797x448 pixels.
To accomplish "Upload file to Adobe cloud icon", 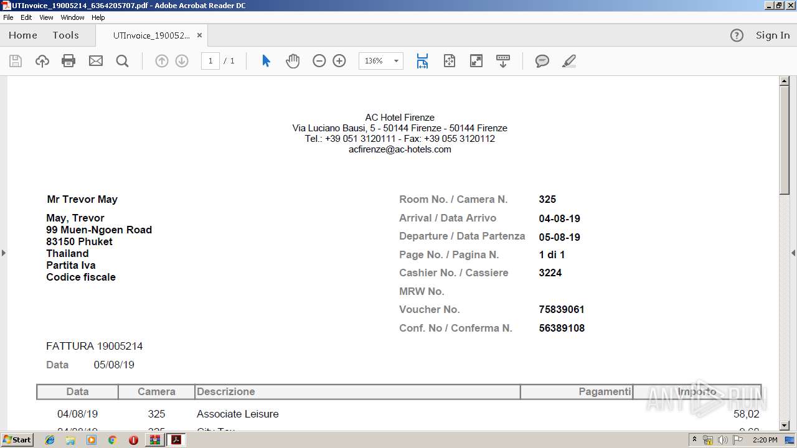I will (x=42, y=61).
